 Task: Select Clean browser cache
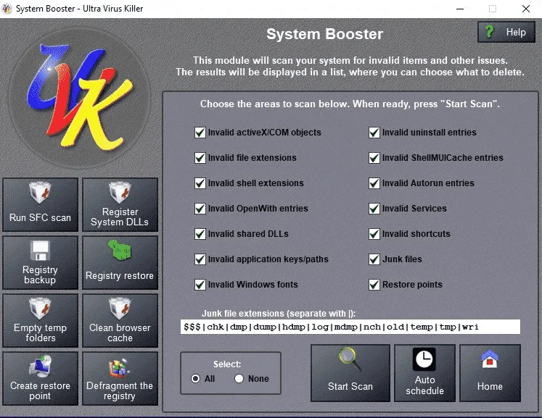120,320
